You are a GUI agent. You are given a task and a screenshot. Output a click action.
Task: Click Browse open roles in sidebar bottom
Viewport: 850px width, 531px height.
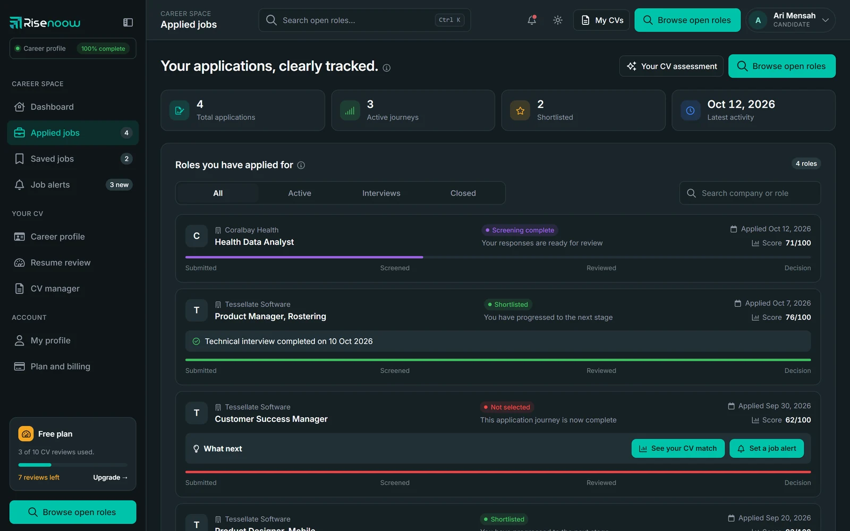pos(73,512)
